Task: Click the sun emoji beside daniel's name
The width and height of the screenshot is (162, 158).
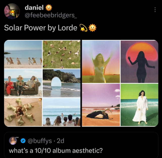Action: tap(49, 8)
